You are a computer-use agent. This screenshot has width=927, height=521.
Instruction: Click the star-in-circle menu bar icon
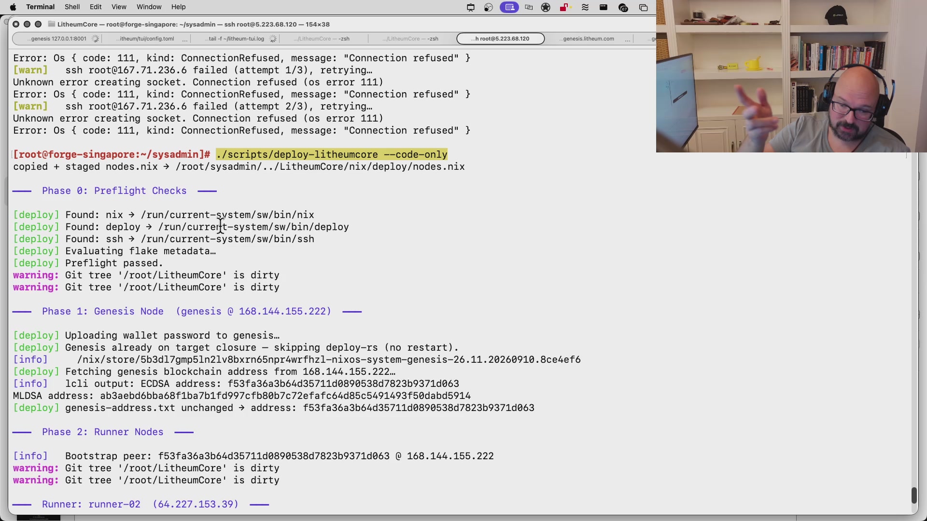point(546,7)
